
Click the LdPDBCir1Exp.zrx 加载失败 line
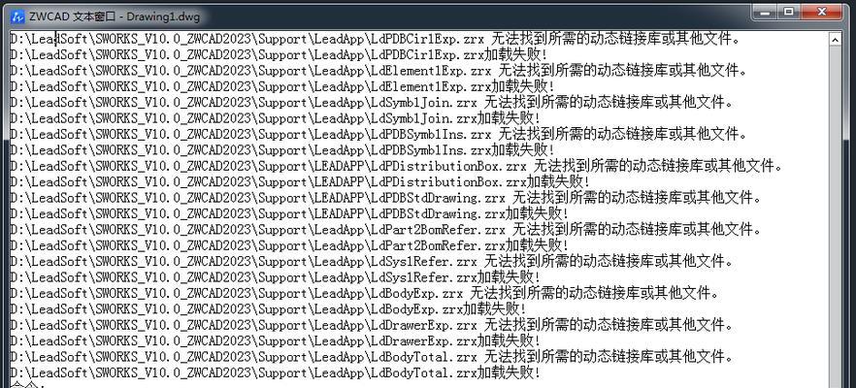(x=279, y=54)
